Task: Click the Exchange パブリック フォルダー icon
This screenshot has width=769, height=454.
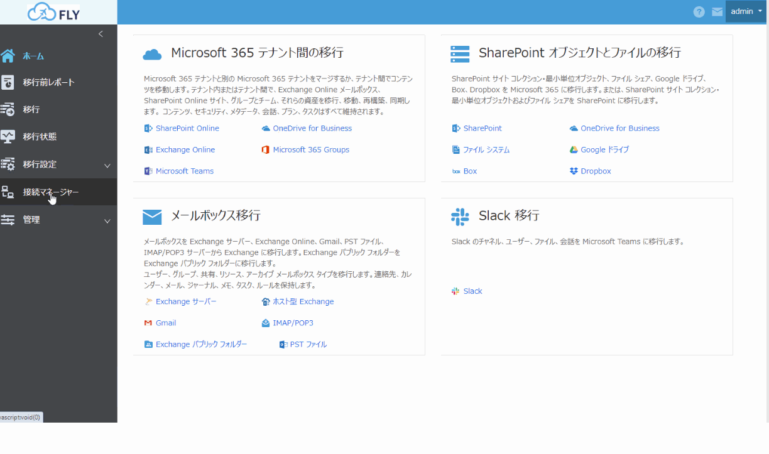Action: 148,344
